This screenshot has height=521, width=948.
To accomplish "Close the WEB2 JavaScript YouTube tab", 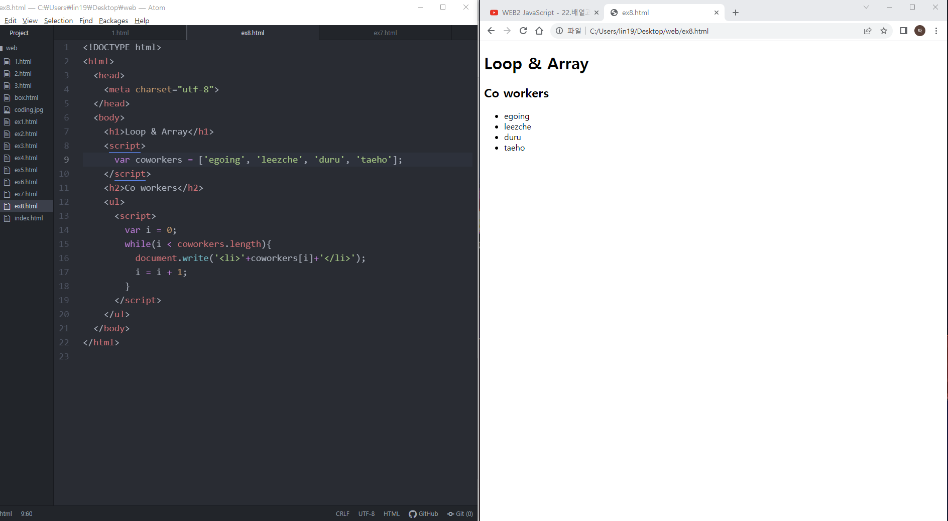I will (x=597, y=13).
